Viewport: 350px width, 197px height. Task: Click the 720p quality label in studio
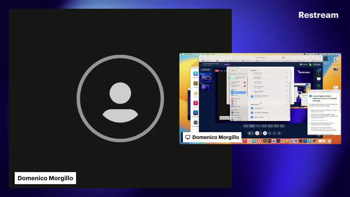click(x=221, y=71)
